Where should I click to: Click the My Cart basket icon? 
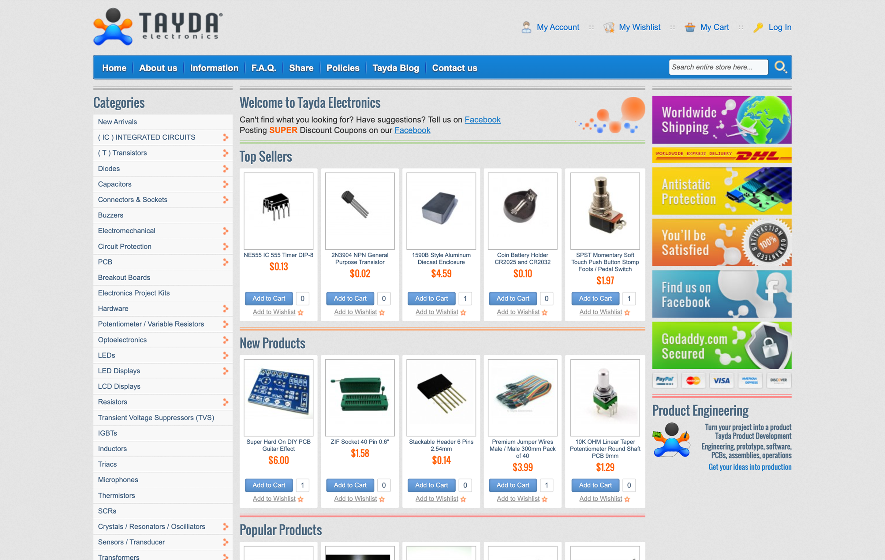coord(689,27)
